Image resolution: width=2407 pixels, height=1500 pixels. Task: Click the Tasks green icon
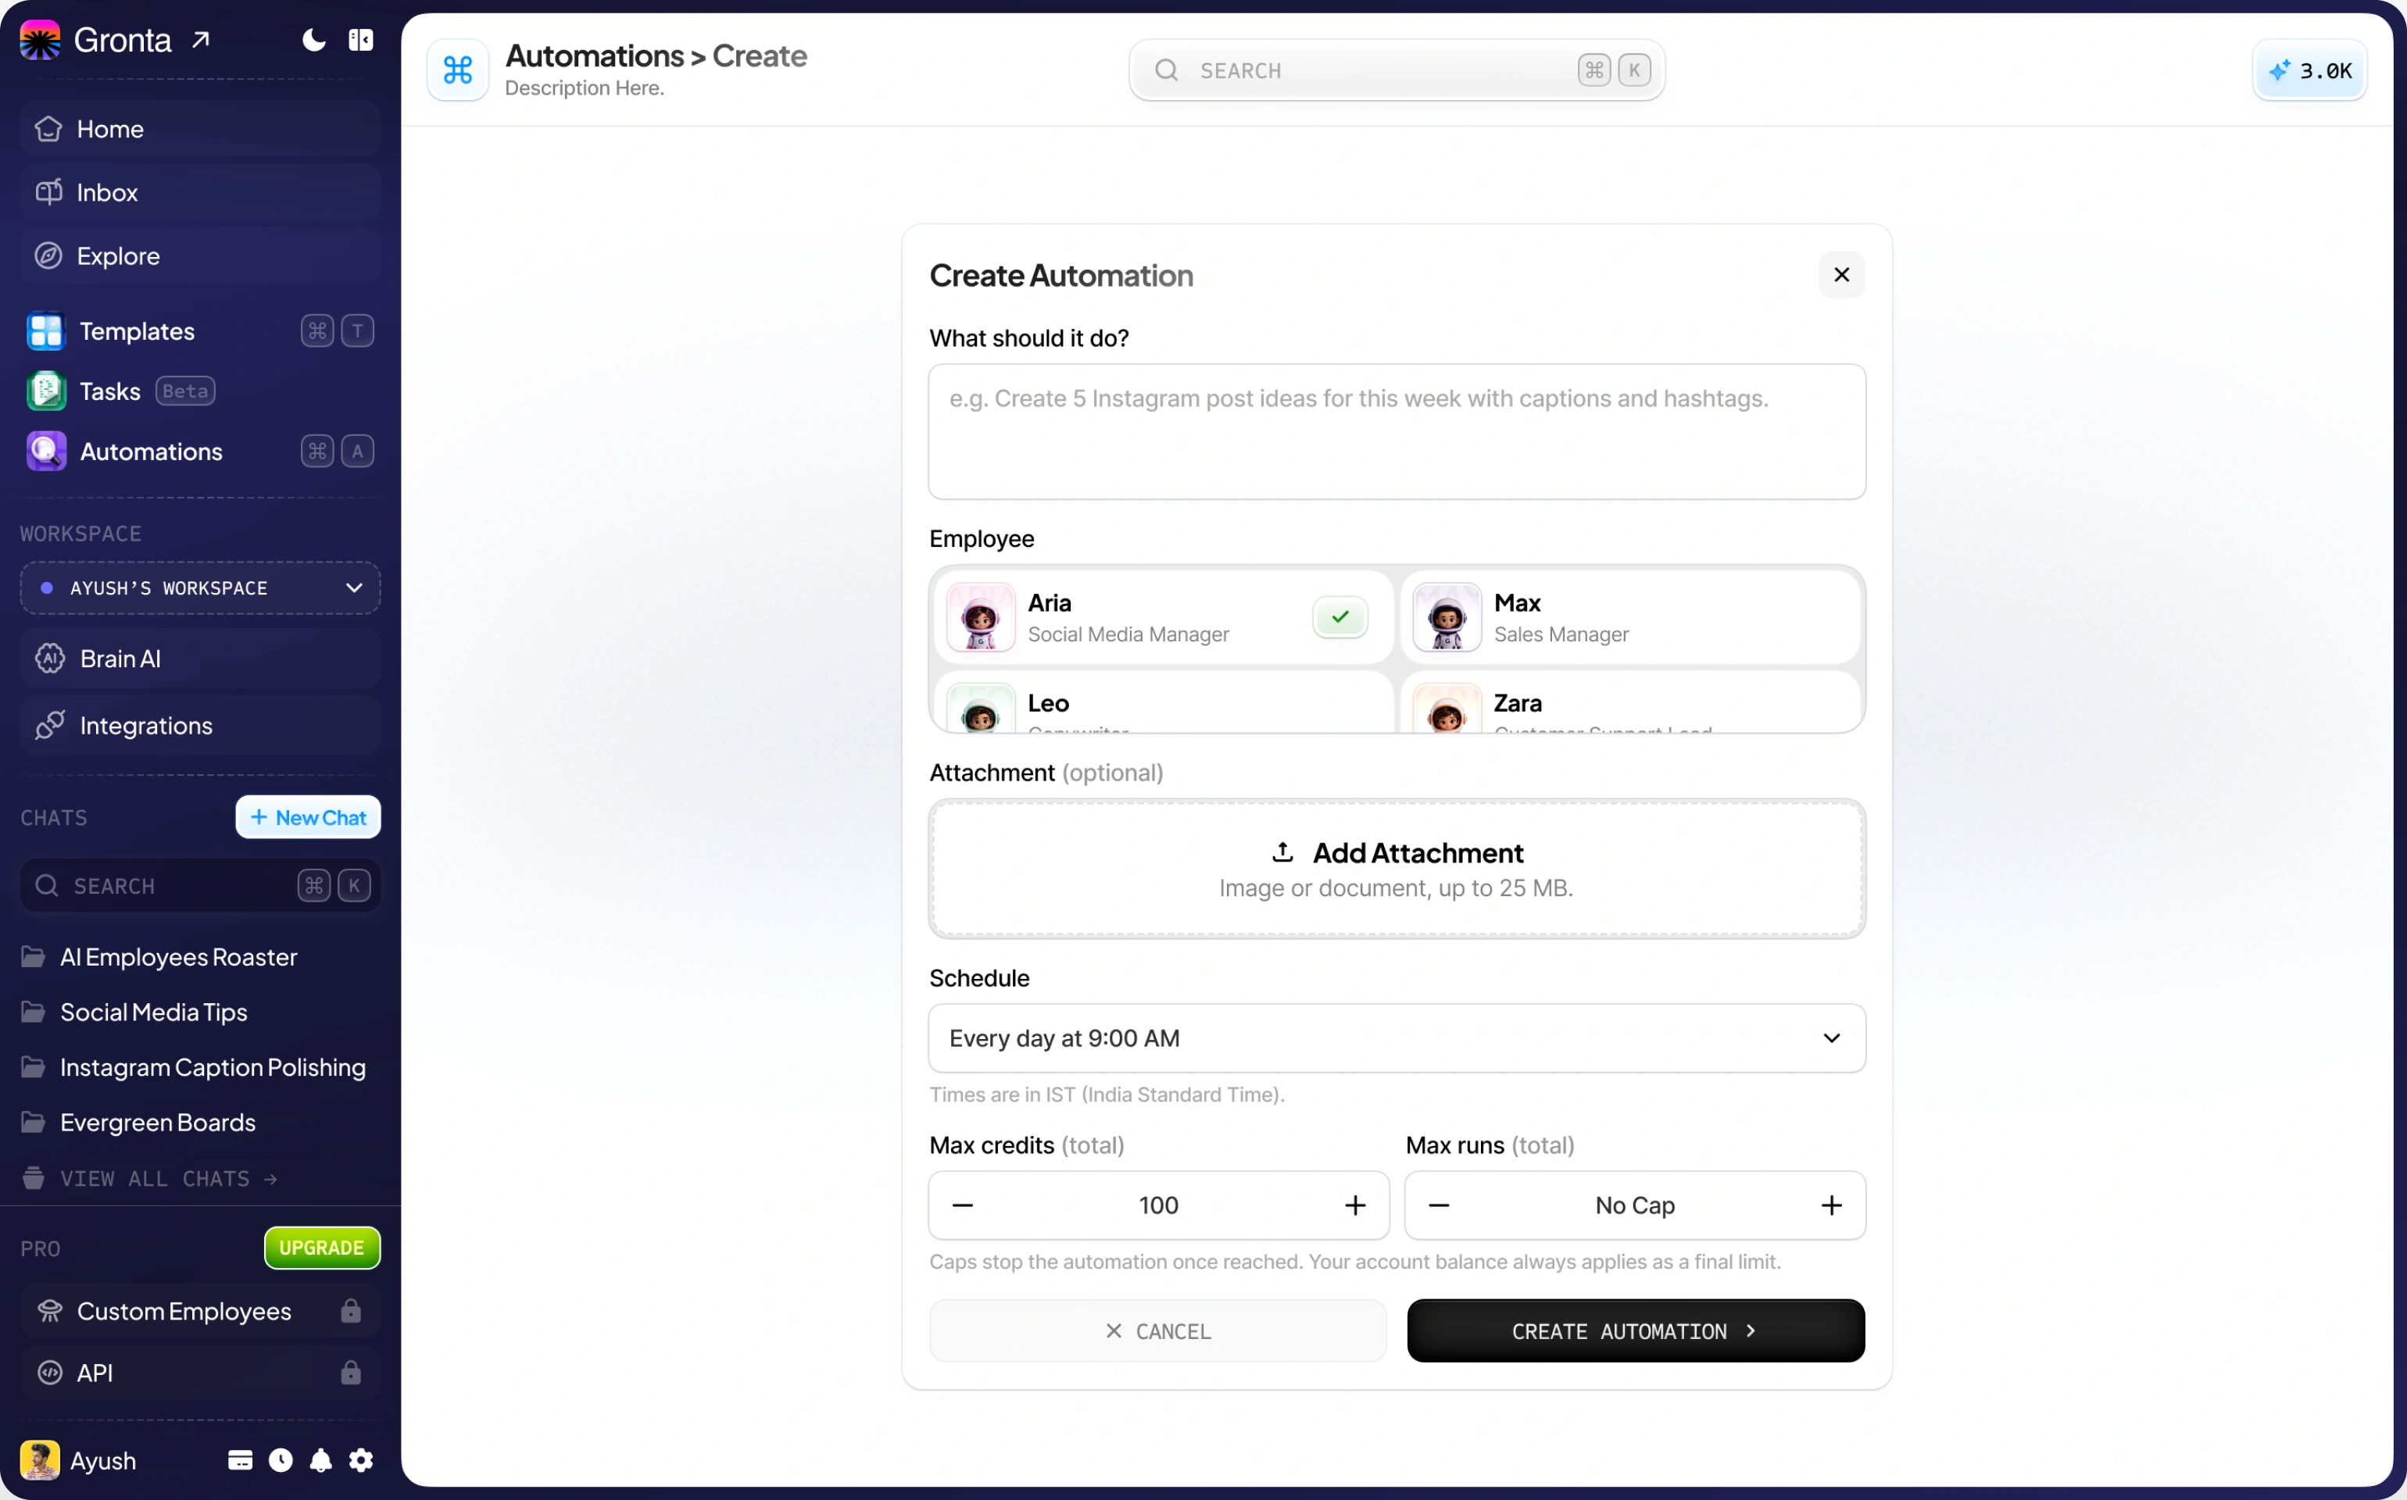click(45, 391)
